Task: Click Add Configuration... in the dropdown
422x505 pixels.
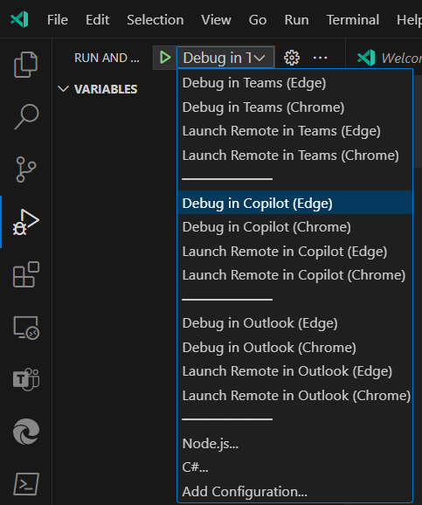Action: 294,492
